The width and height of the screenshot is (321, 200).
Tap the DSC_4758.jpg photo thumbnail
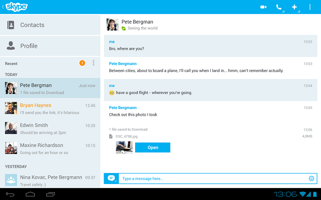(124, 147)
